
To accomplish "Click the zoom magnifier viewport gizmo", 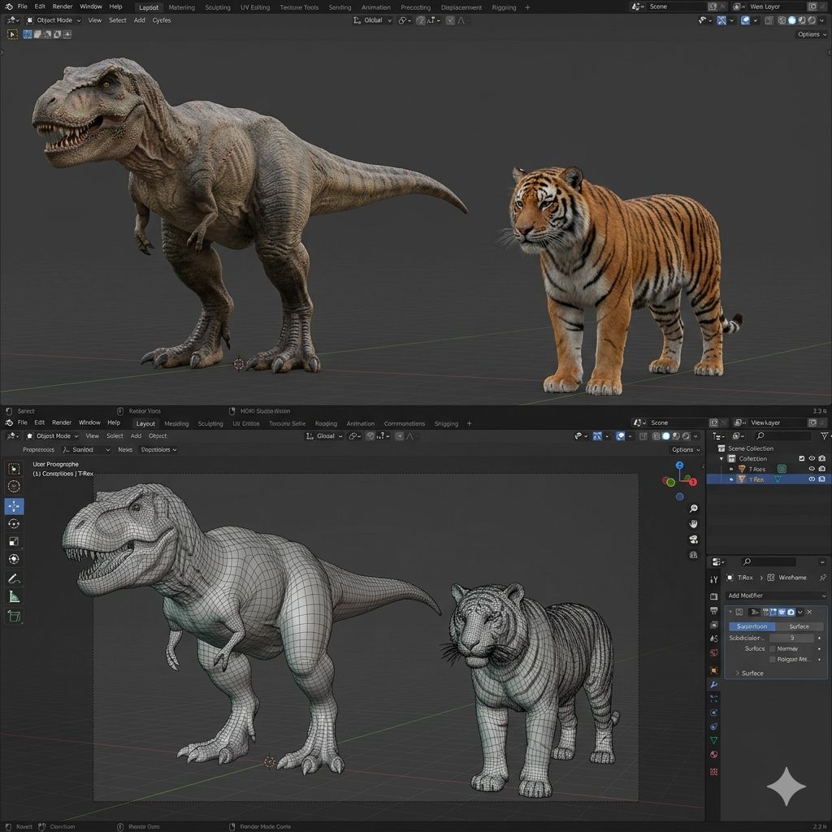I will pyautogui.click(x=694, y=509).
